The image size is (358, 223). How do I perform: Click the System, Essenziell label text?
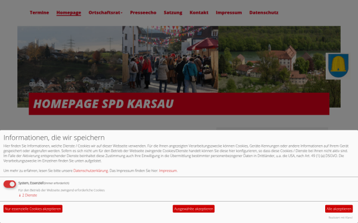pos(31,183)
